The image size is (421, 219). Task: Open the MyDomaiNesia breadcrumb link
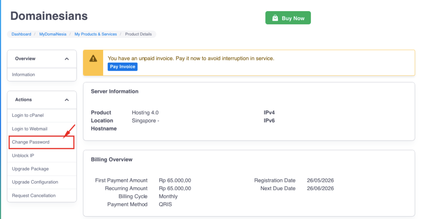pyautogui.click(x=53, y=34)
